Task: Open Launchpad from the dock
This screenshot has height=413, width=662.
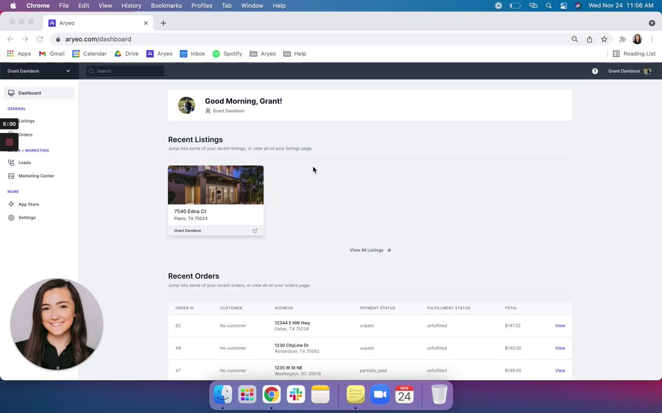Action: pos(247,395)
